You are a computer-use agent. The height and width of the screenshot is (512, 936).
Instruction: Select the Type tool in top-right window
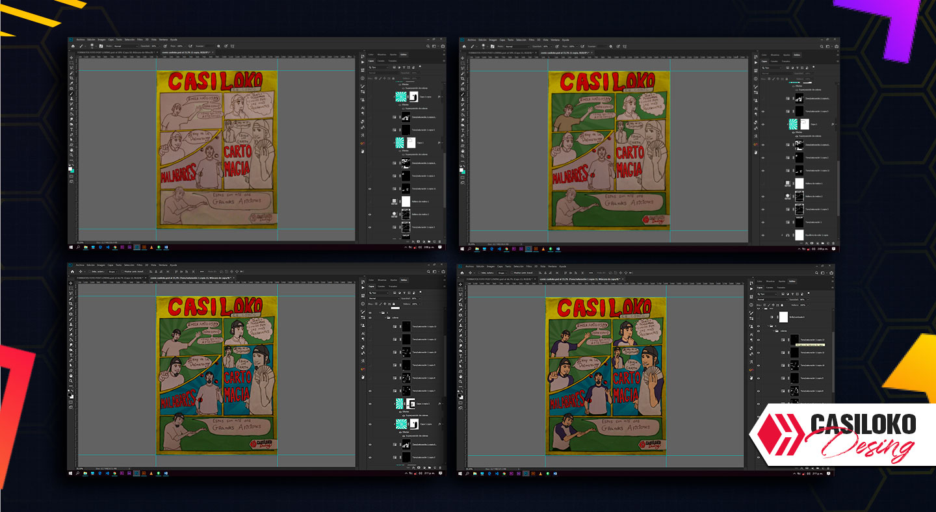tap(463, 130)
